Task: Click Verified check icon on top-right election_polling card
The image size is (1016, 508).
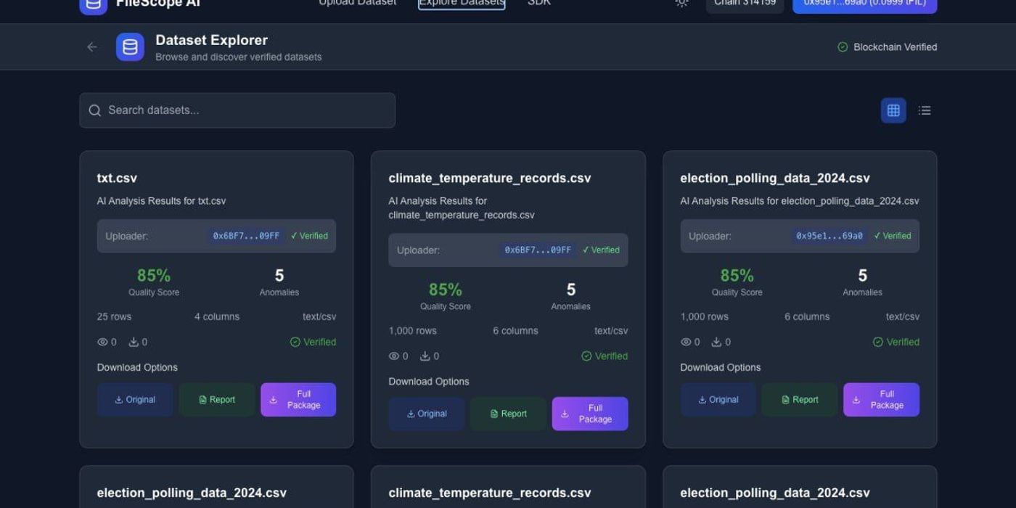Action: pos(878,342)
